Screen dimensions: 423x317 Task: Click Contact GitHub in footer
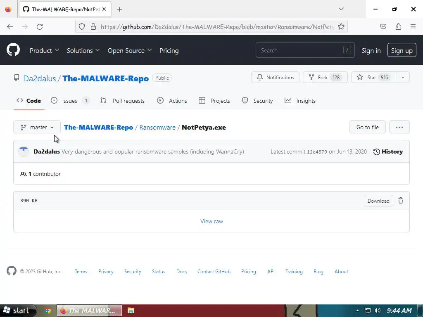[214, 272]
